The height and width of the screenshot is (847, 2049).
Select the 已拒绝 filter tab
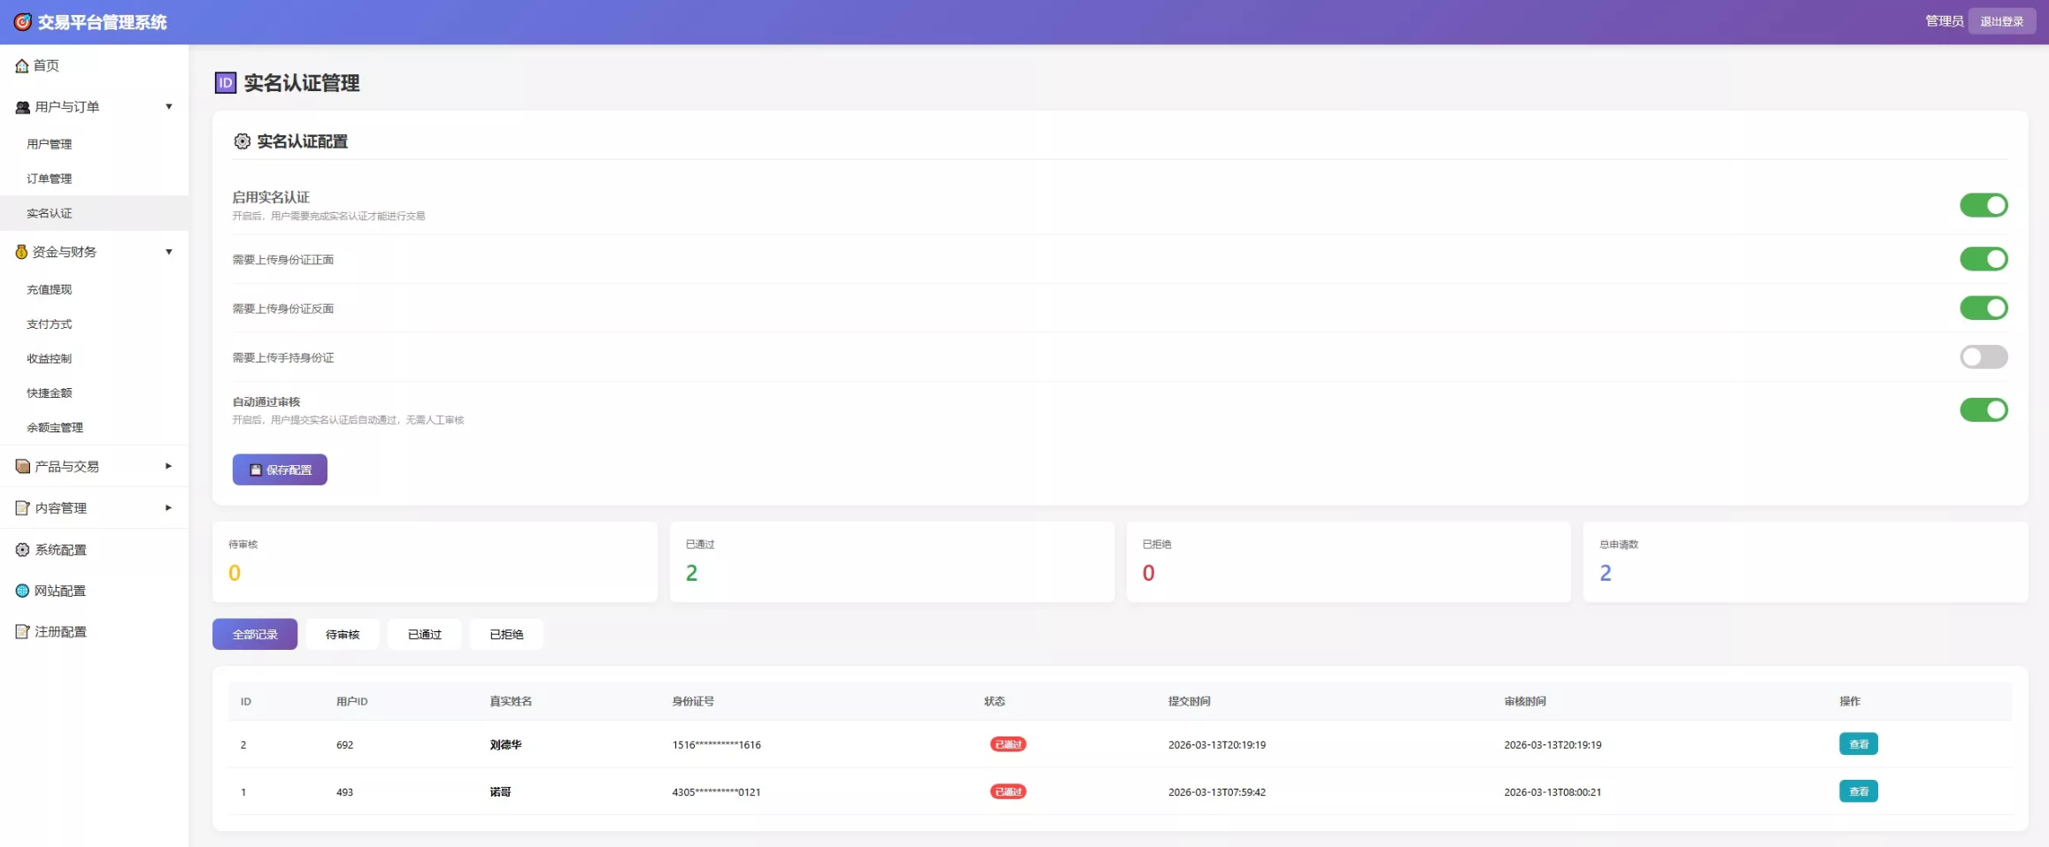(x=506, y=634)
